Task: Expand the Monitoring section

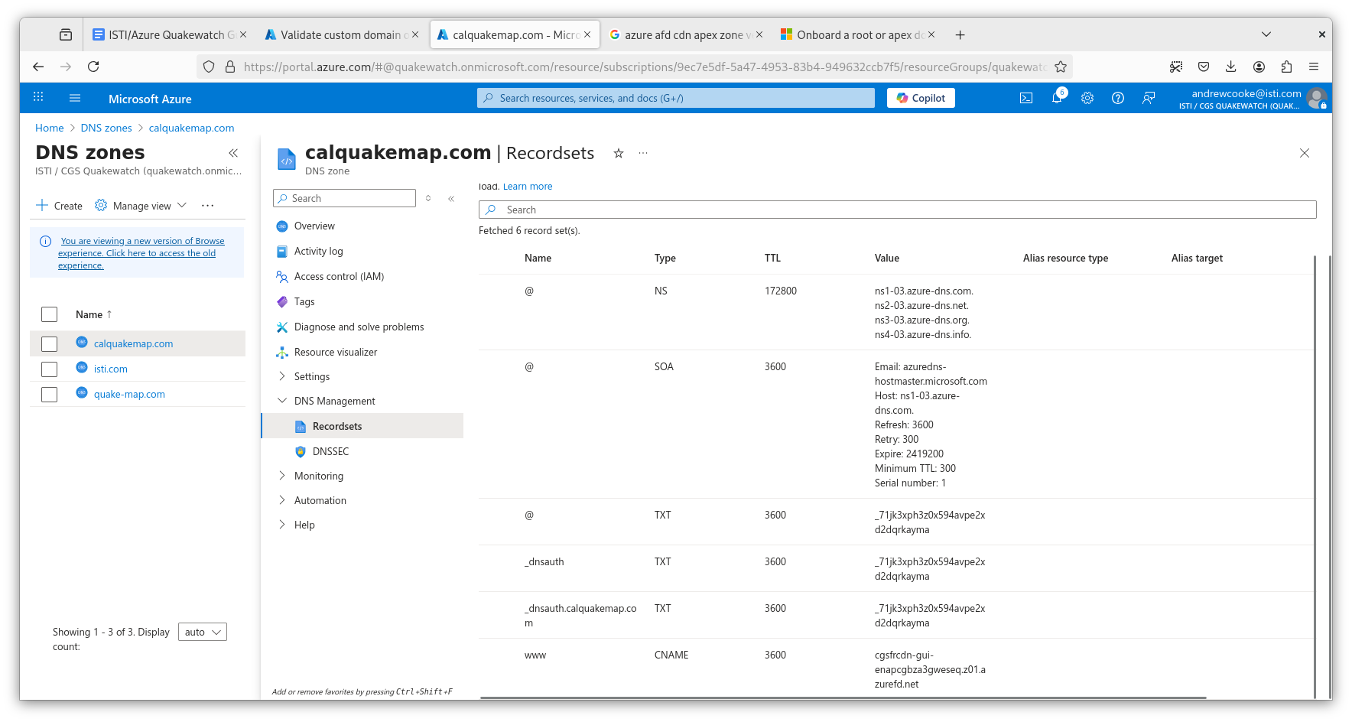Action: [x=319, y=476]
